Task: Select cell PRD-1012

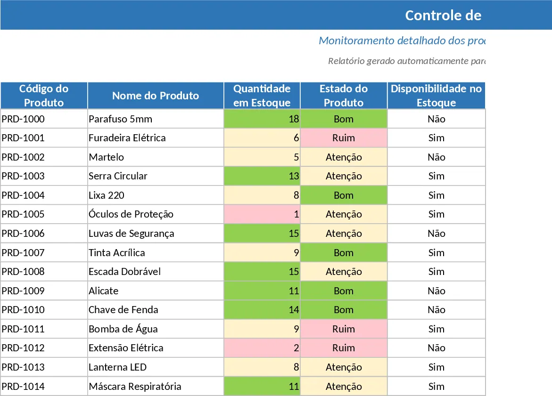Action: [44, 348]
